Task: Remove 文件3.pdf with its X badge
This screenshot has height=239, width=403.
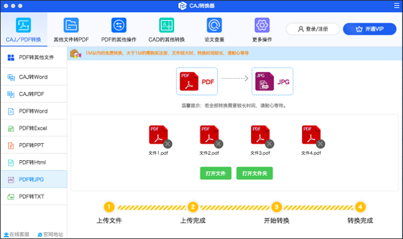Action: click(269, 144)
